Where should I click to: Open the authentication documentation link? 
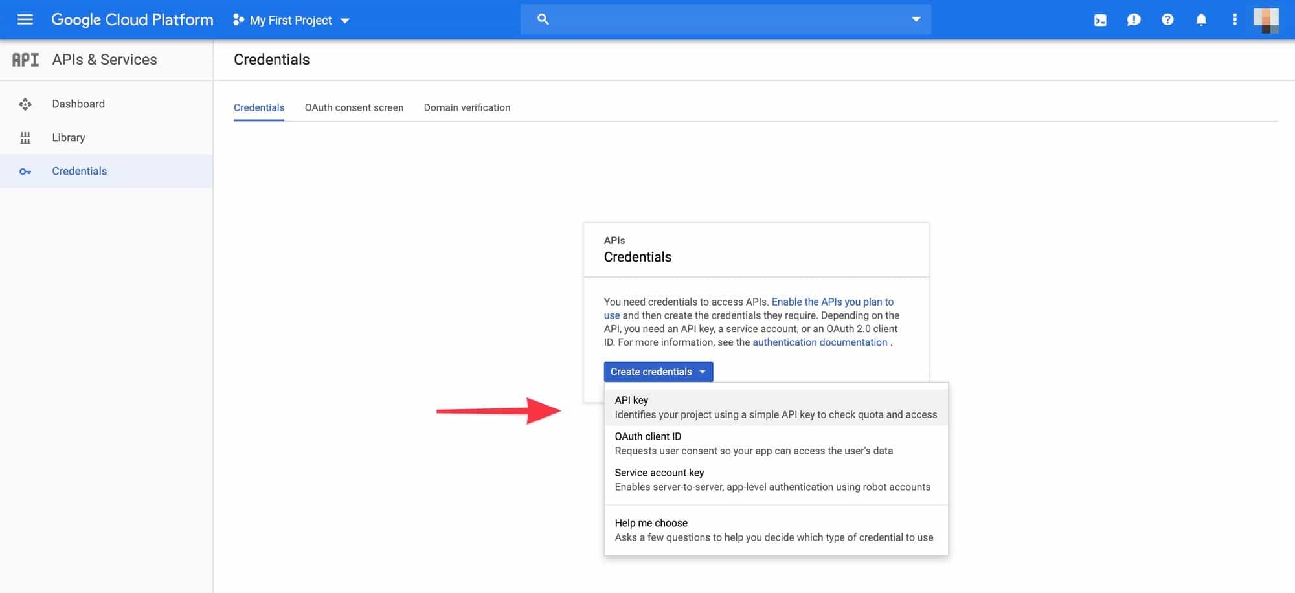(x=820, y=342)
